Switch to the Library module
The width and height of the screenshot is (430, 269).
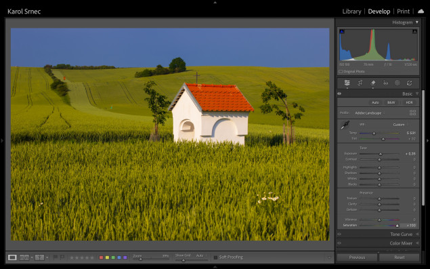[x=351, y=12]
